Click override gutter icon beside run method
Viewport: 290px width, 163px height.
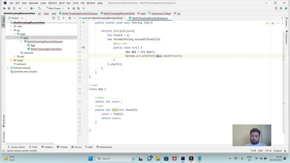point(83,48)
